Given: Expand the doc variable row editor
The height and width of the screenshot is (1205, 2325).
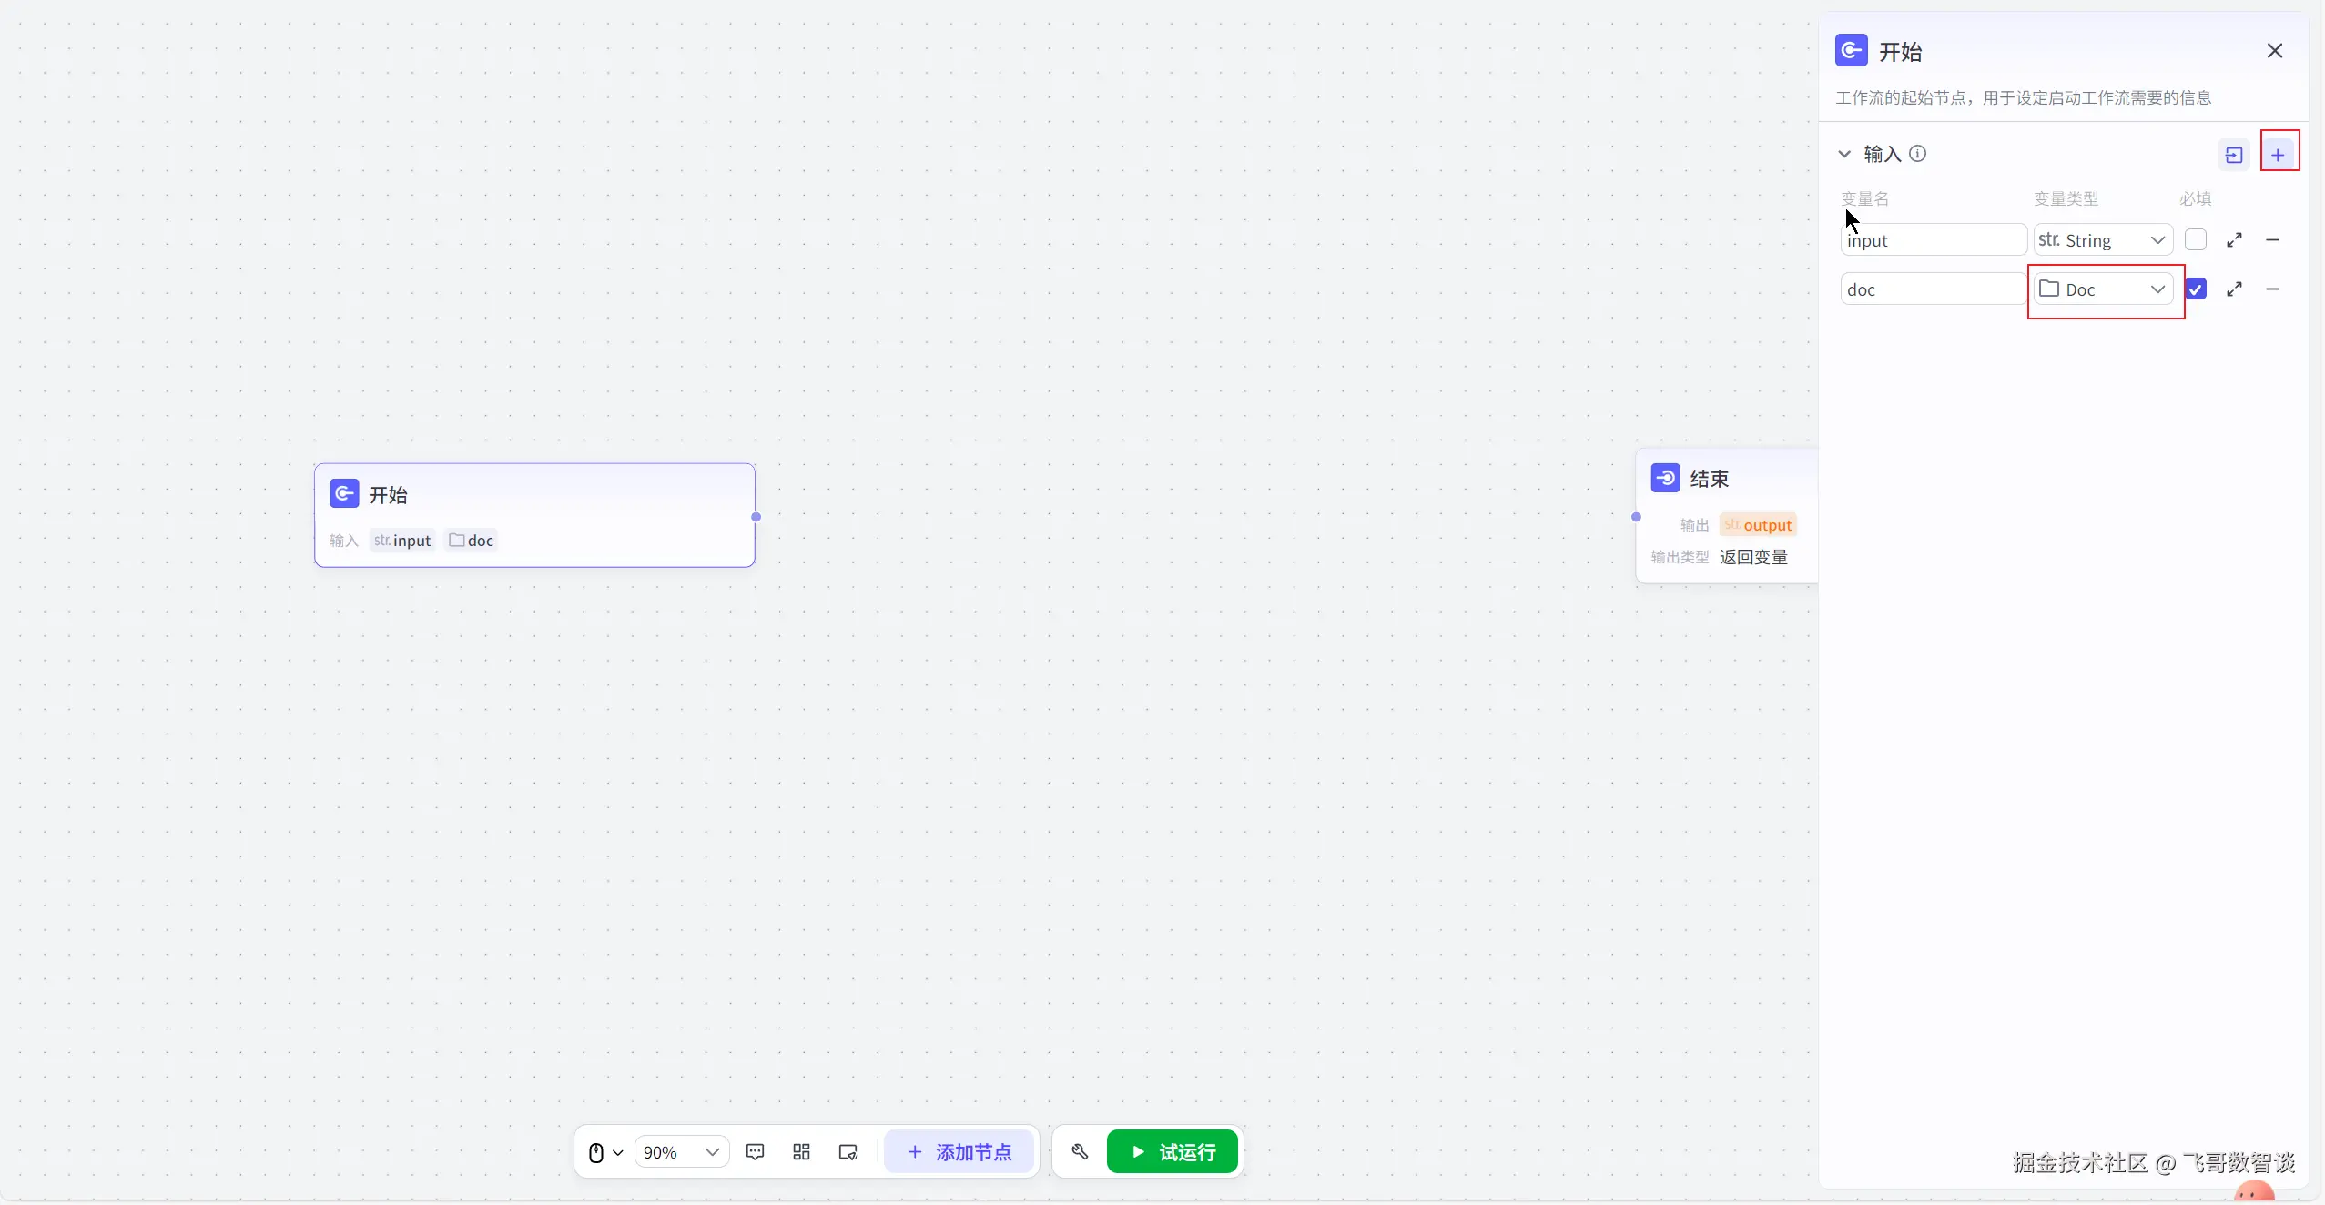Looking at the screenshot, I should 2234,289.
